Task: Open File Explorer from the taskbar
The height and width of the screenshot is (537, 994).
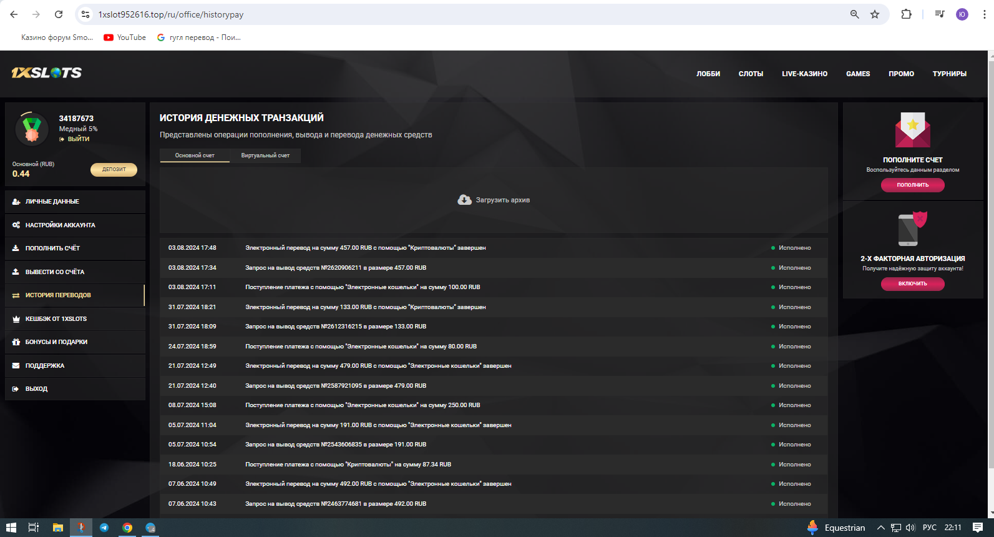Action: tap(58, 528)
